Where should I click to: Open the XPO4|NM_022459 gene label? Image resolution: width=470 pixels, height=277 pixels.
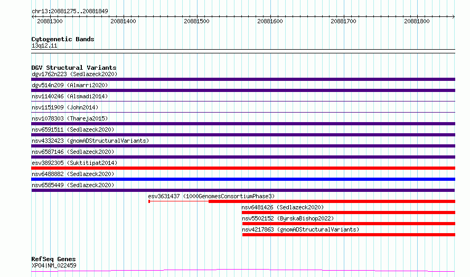pyautogui.click(x=54, y=265)
